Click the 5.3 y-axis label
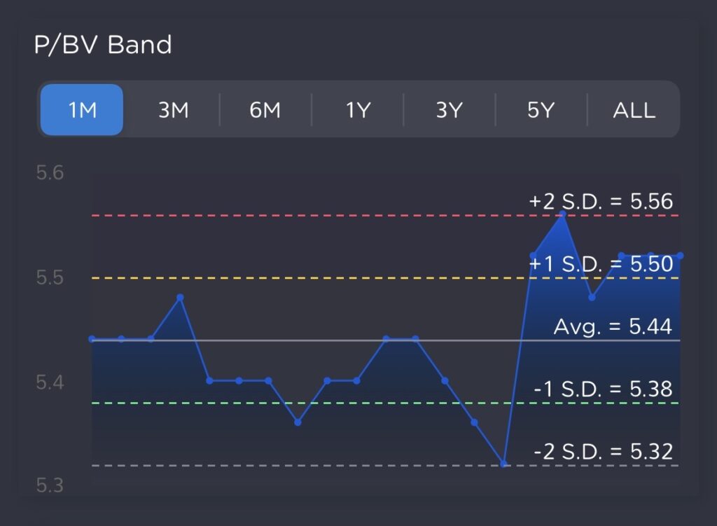This screenshot has height=526, width=717. [50, 485]
